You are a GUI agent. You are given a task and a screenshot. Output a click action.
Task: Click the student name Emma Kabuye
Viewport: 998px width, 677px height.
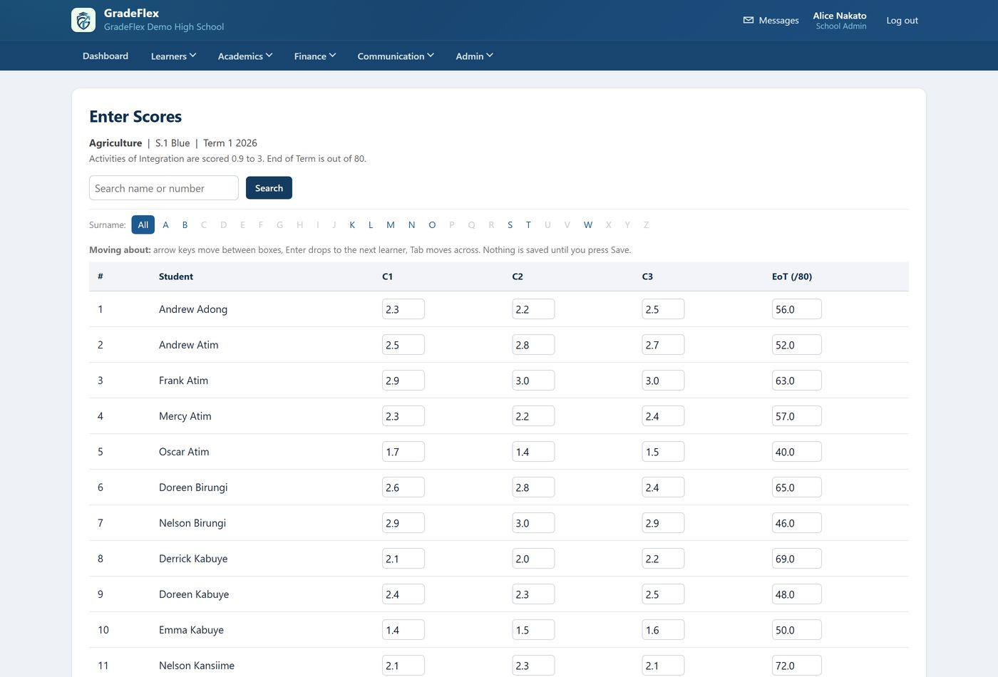tap(191, 630)
